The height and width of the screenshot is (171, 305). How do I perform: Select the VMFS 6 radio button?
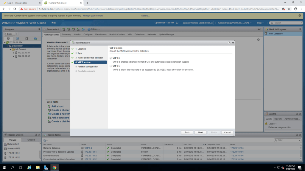[x=111, y=58]
